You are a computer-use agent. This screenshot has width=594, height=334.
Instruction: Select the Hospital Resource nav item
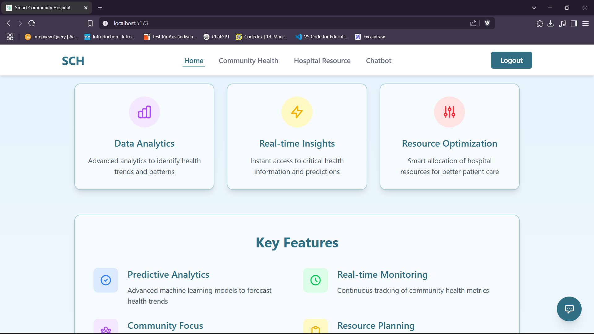322,61
